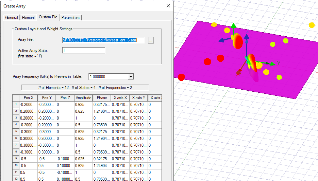Click the Phase column header
This screenshot has height=181, width=318.
(102, 98)
